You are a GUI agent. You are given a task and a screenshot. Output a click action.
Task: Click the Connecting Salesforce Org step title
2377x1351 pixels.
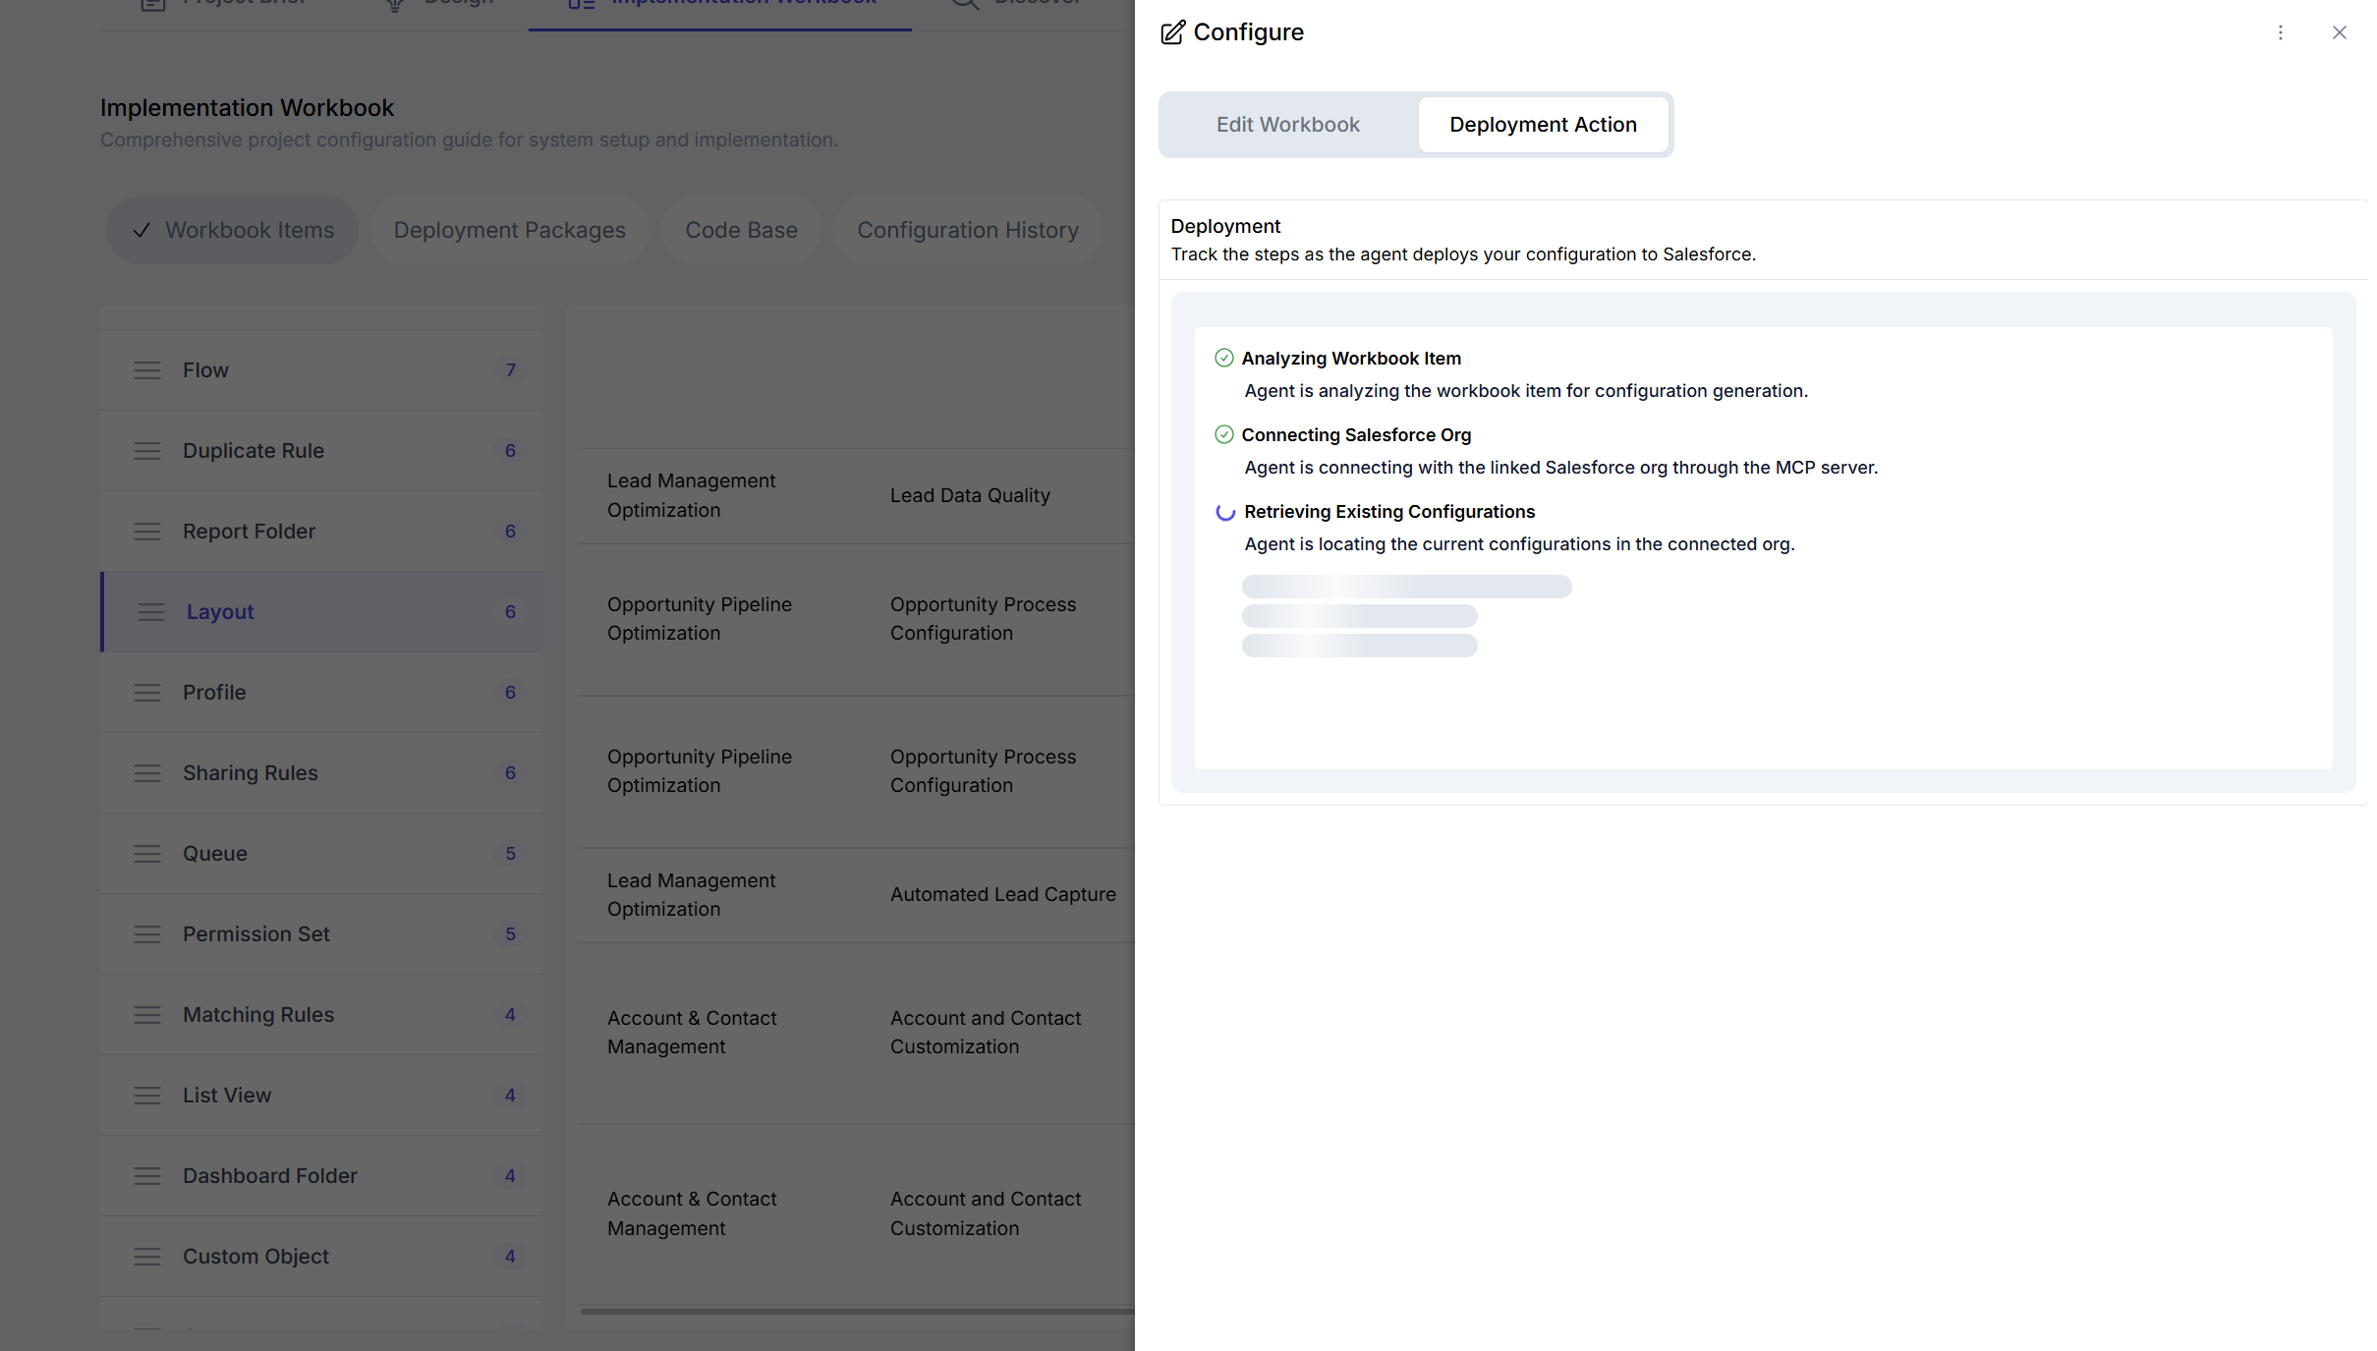coord(1356,435)
